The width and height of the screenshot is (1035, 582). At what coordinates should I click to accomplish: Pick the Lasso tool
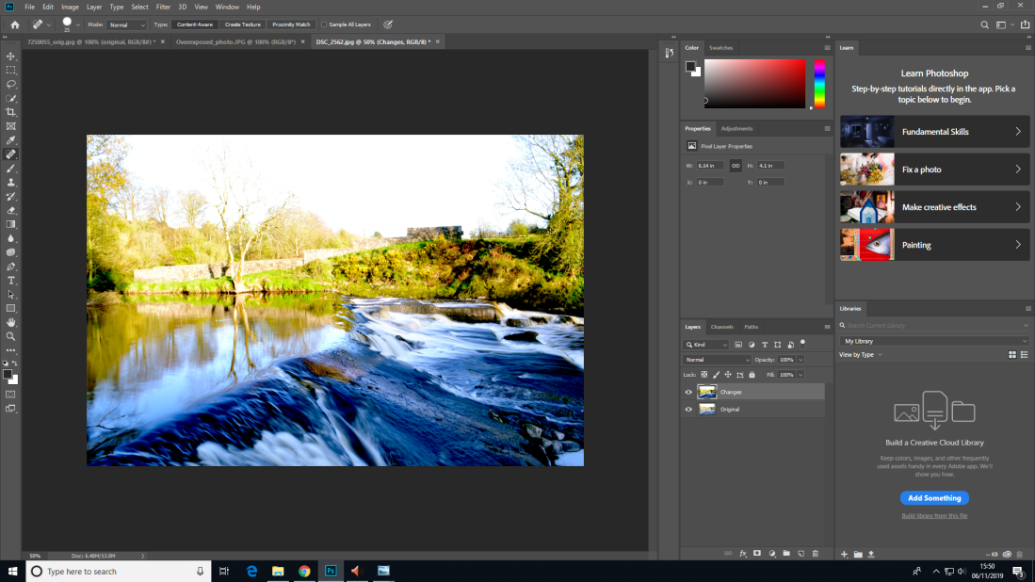[11, 84]
